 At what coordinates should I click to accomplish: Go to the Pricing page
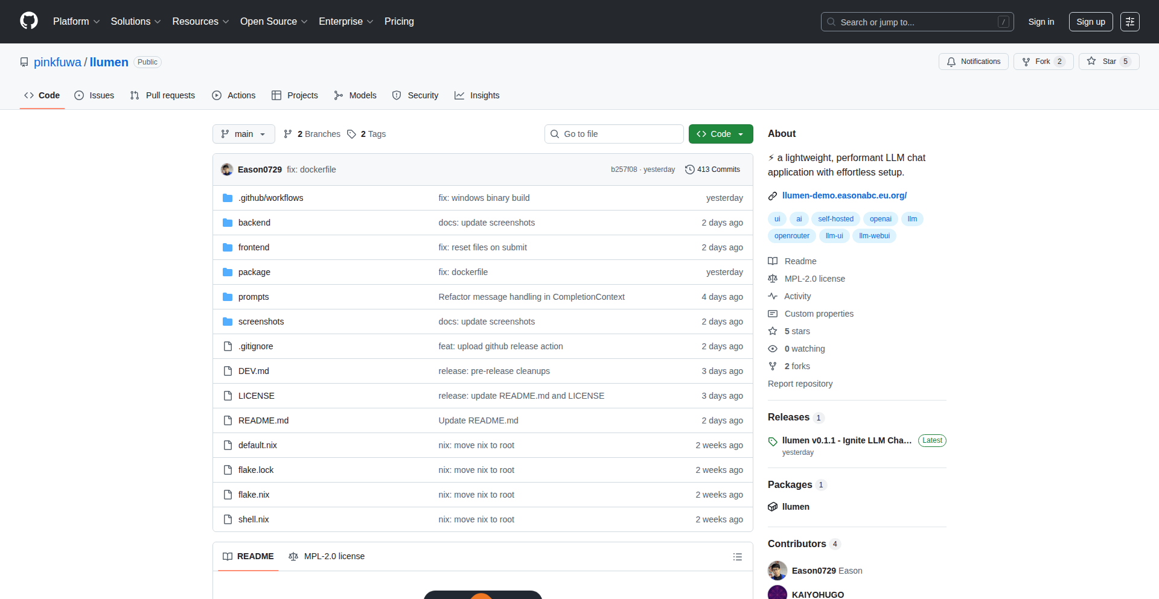pyautogui.click(x=399, y=22)
